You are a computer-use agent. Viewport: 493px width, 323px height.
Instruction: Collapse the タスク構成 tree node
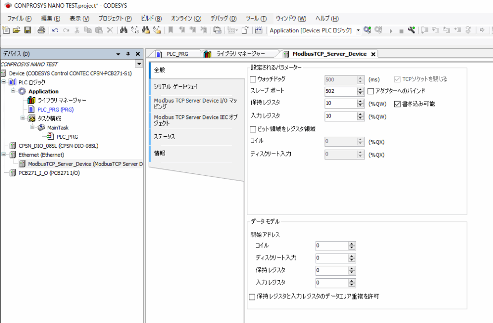[23, 118]
